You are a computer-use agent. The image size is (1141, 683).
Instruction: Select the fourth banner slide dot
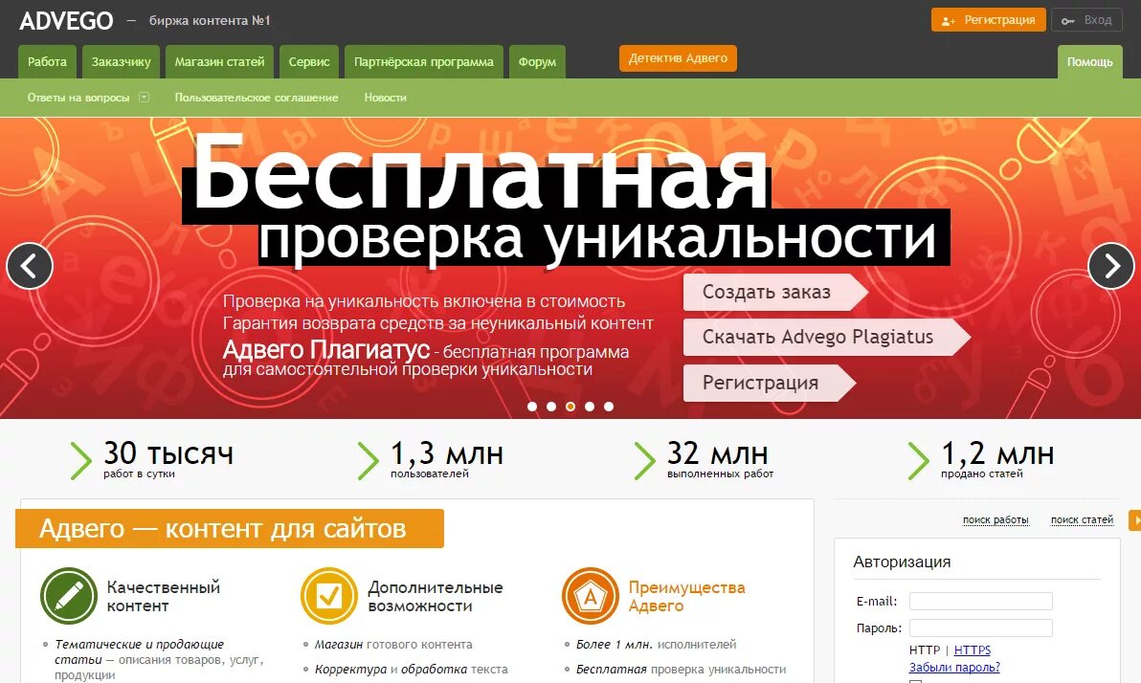click(590, 407)
